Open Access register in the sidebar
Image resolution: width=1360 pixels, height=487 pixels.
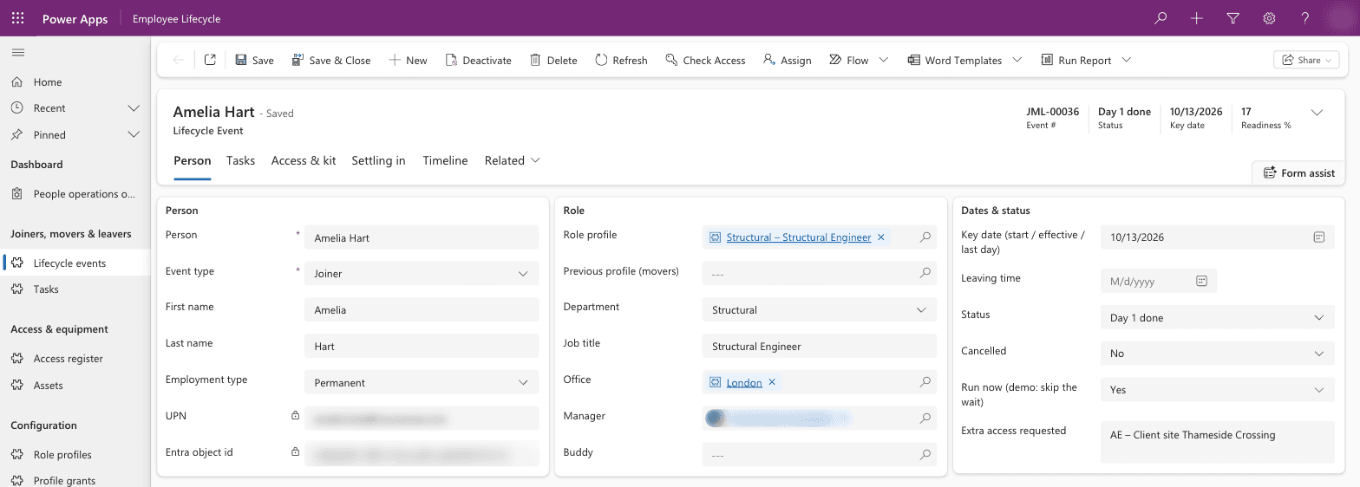point(75,359)
